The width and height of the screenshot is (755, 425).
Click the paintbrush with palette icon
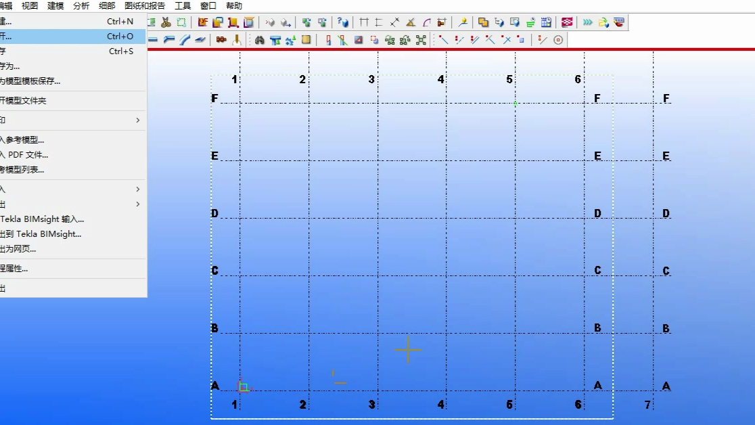click(x=619, y=22)
